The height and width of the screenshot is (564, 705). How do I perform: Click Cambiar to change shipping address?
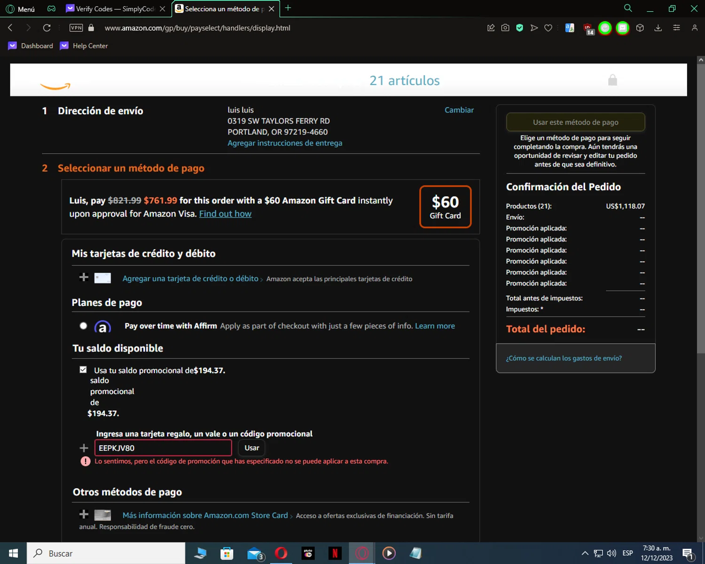(459, 110)
